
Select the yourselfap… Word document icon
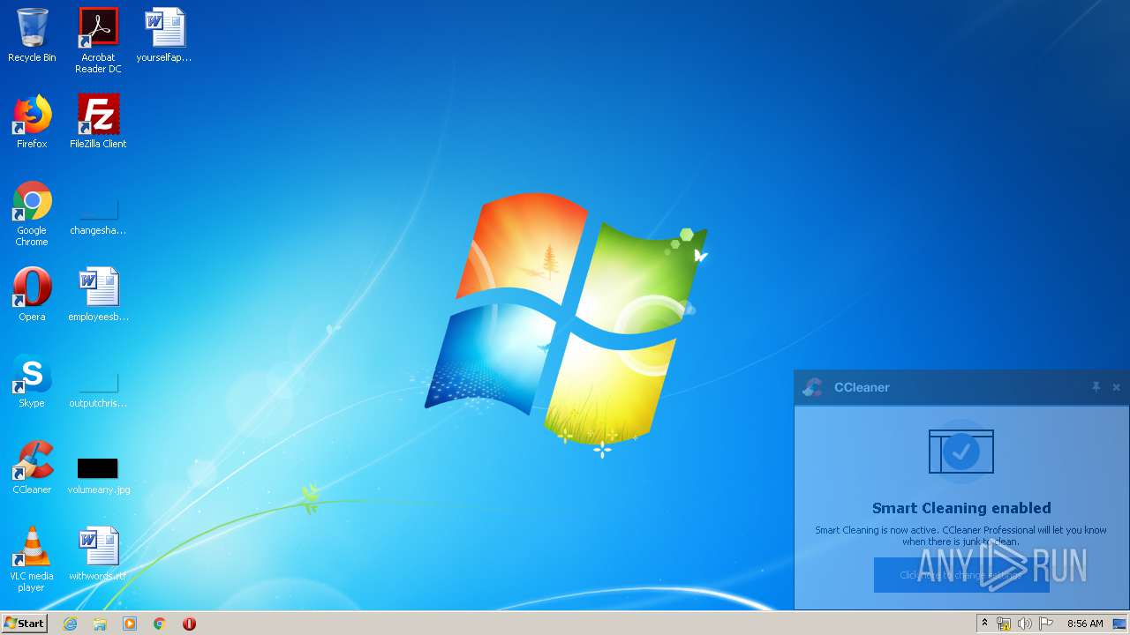click(164, 35)
